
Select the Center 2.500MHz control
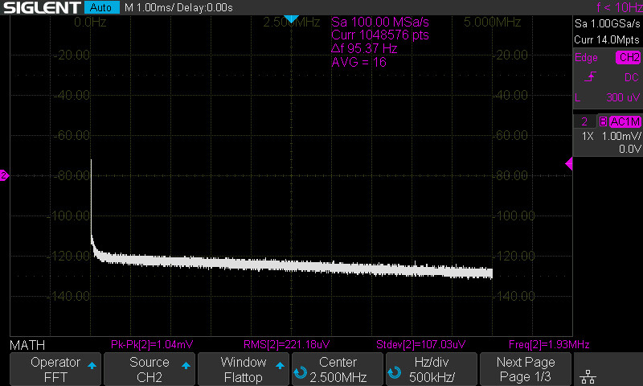coord(337,369)
